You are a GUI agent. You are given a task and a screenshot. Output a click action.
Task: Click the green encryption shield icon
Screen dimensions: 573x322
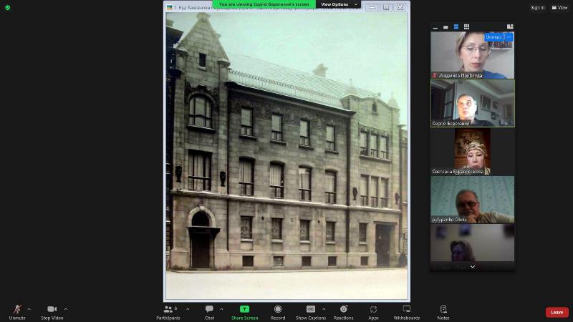point(8,8)
